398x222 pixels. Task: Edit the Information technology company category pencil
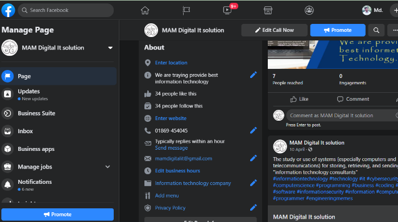click(254, 183)
